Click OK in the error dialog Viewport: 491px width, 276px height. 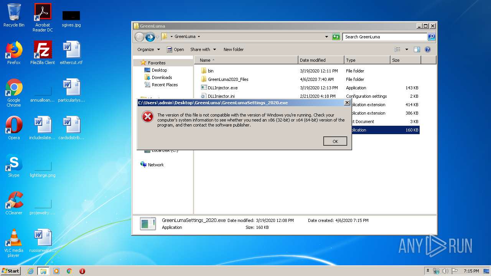click(335, 141)
